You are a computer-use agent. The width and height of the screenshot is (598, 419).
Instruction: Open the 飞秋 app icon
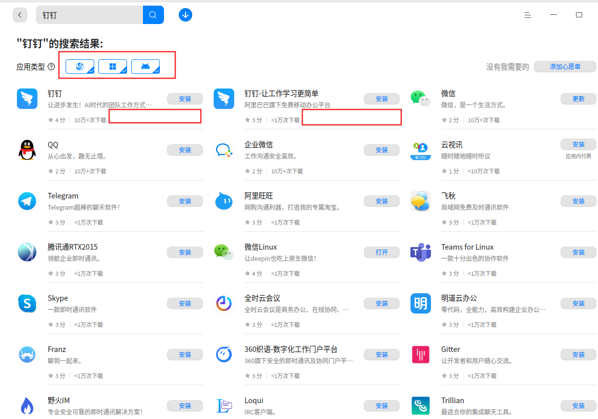[x=421, y=201]
